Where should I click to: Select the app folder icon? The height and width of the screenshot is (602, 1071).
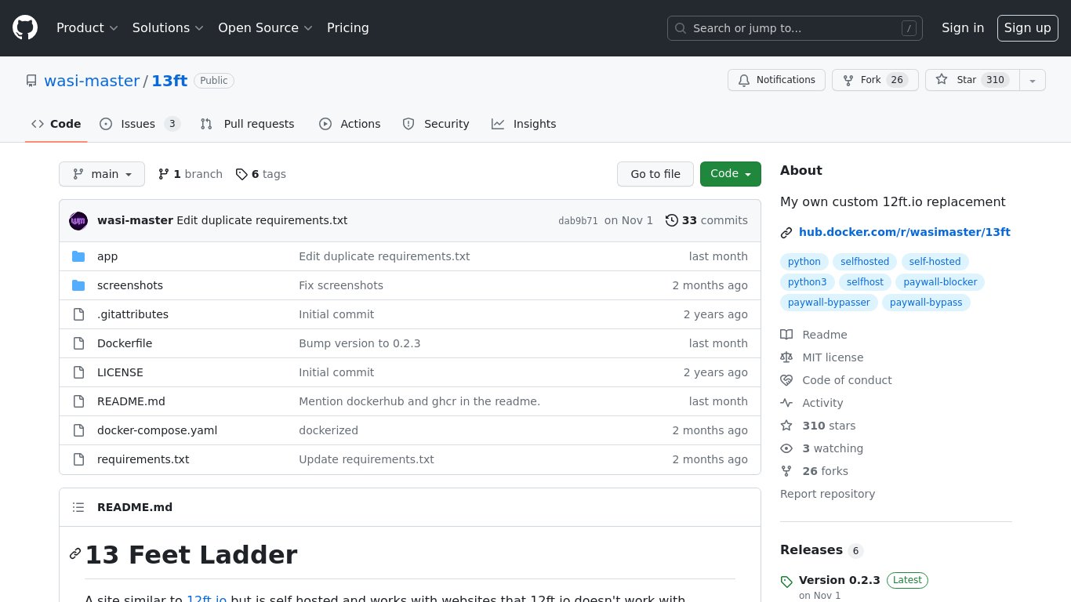(x=78, y=256)
